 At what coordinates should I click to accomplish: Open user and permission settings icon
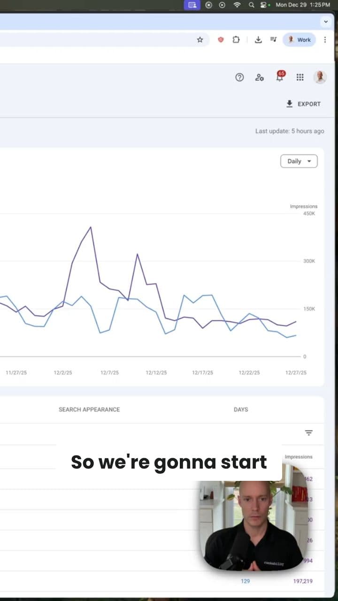(260, 77)
